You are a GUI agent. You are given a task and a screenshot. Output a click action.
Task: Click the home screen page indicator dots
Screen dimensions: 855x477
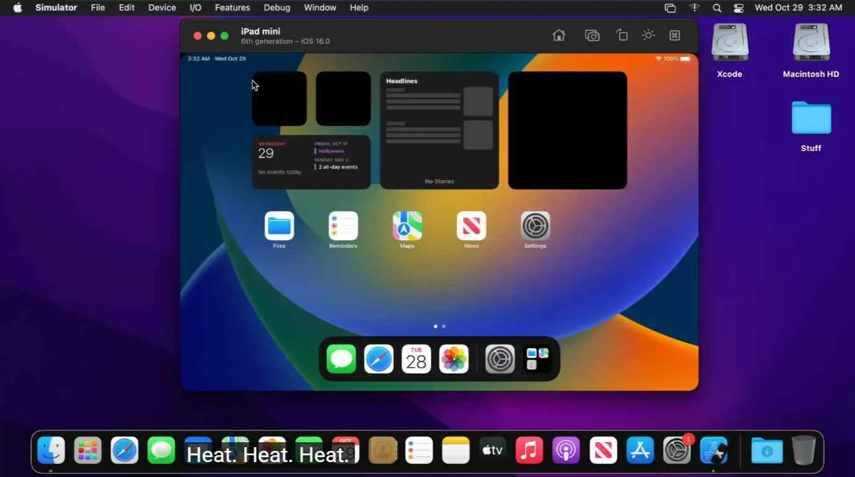(x=439, y=326)
